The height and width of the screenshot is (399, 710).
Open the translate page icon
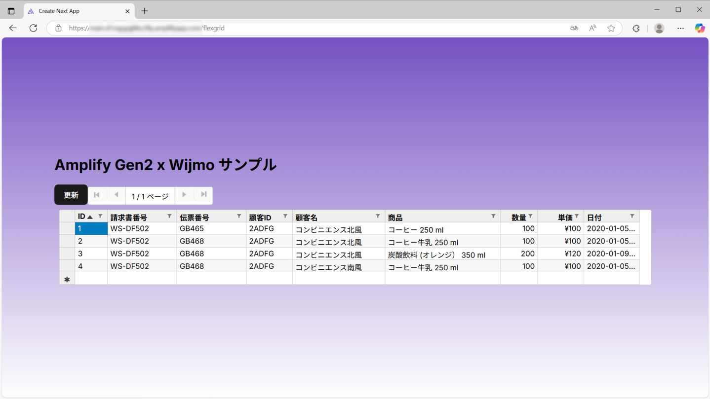pos(574,28)
